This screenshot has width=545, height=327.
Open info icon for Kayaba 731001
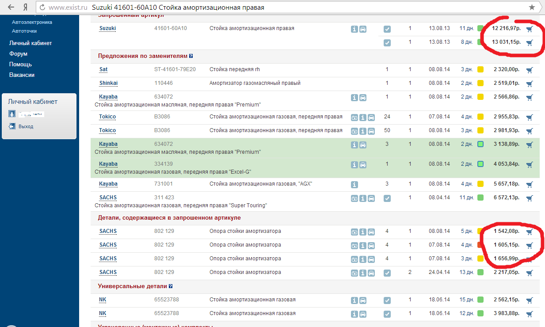[x=354, y=185]
